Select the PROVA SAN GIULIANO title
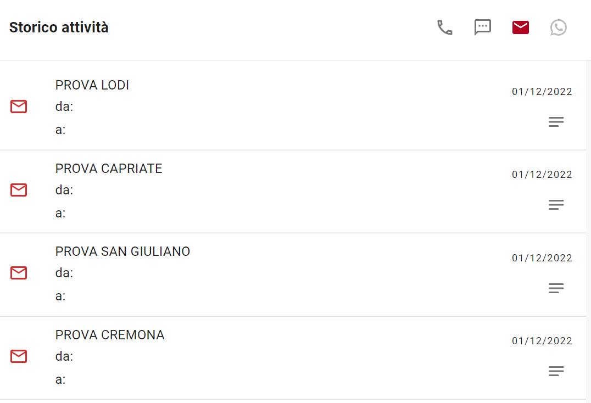591x403 pixels. 122,251
